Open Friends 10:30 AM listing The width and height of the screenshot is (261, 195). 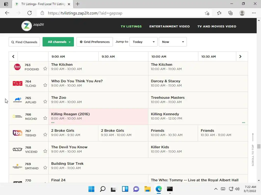pos(223,133)
